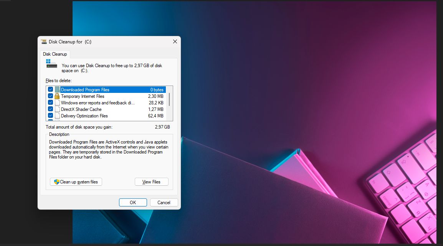Open View Files
Viewport: 443px width, 246px height.
tap(151, 182)
